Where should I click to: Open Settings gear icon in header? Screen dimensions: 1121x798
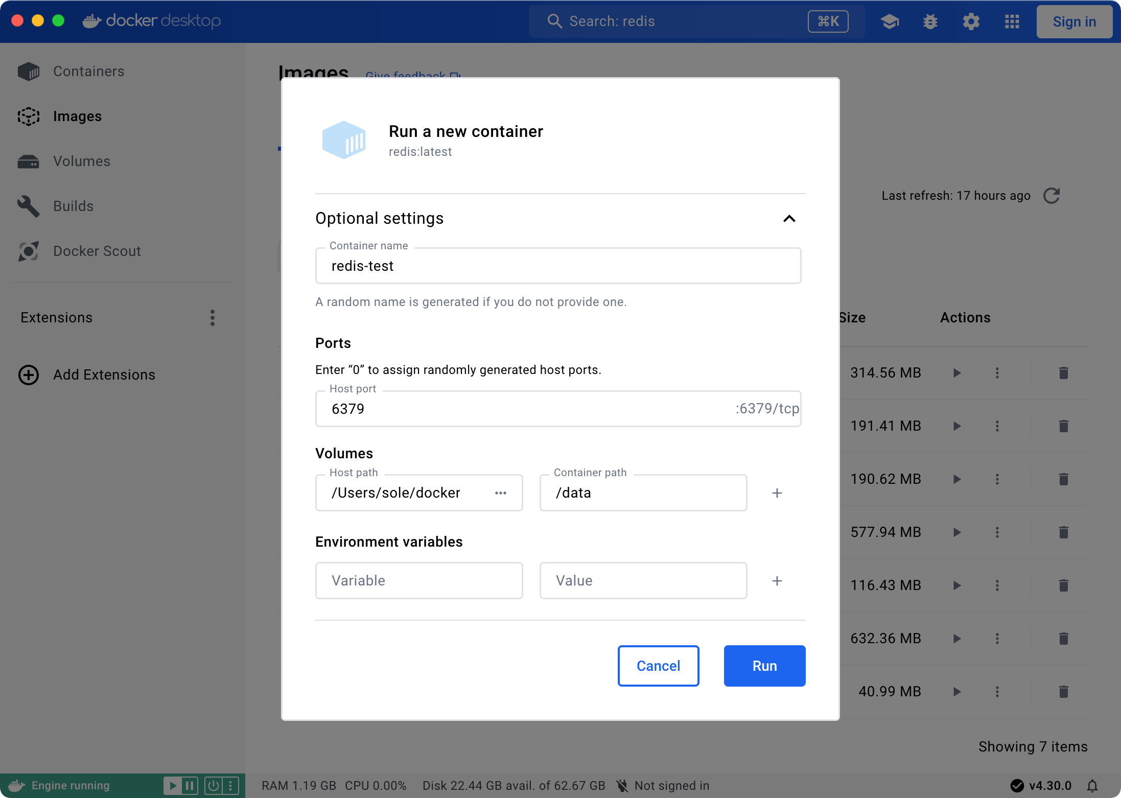coord(971,21)
